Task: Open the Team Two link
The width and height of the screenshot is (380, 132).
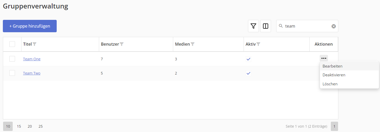Action: click(32, 73)
